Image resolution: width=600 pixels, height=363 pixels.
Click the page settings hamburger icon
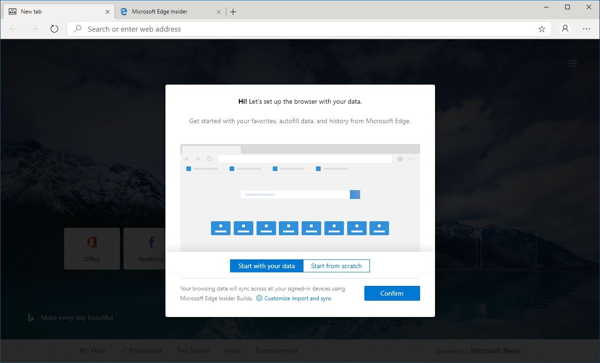(573, 64)
